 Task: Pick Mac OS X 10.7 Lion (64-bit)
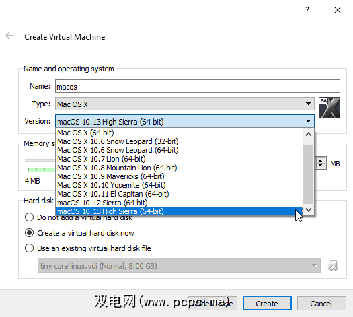click(x=179, y=159)
